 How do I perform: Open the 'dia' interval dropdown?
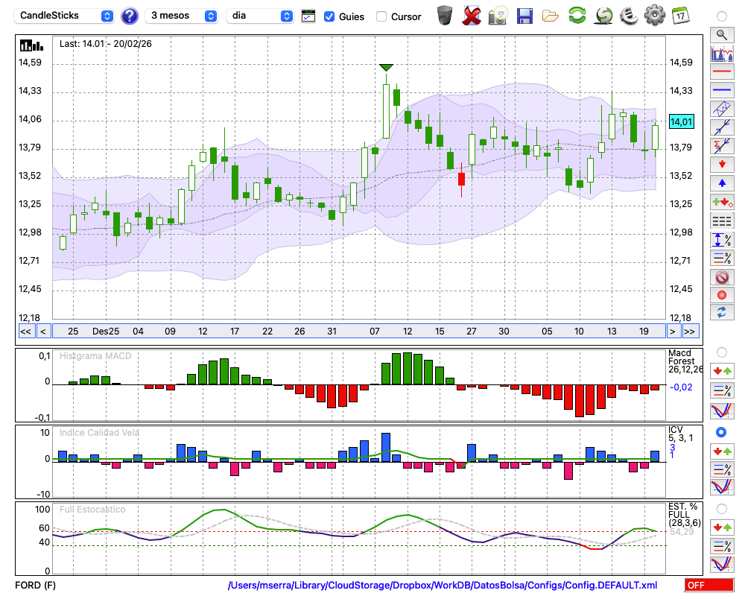click(260, 16)
